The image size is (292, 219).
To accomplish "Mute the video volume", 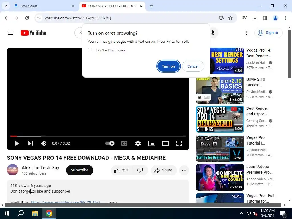I will click(x=44, y=143).
